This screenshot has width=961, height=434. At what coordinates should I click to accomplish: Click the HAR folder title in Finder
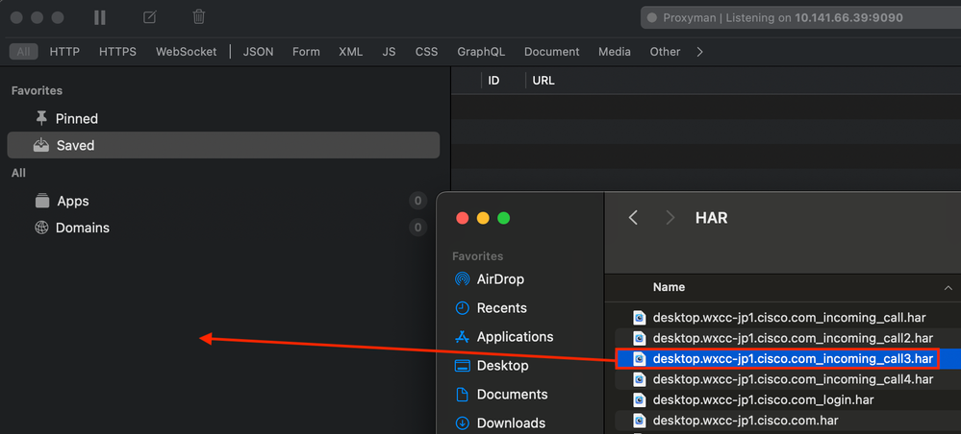[712, 217]
